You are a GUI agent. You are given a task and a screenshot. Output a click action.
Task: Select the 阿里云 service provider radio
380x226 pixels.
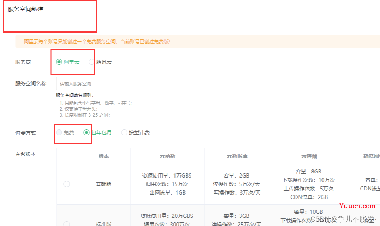click(59, 62)
